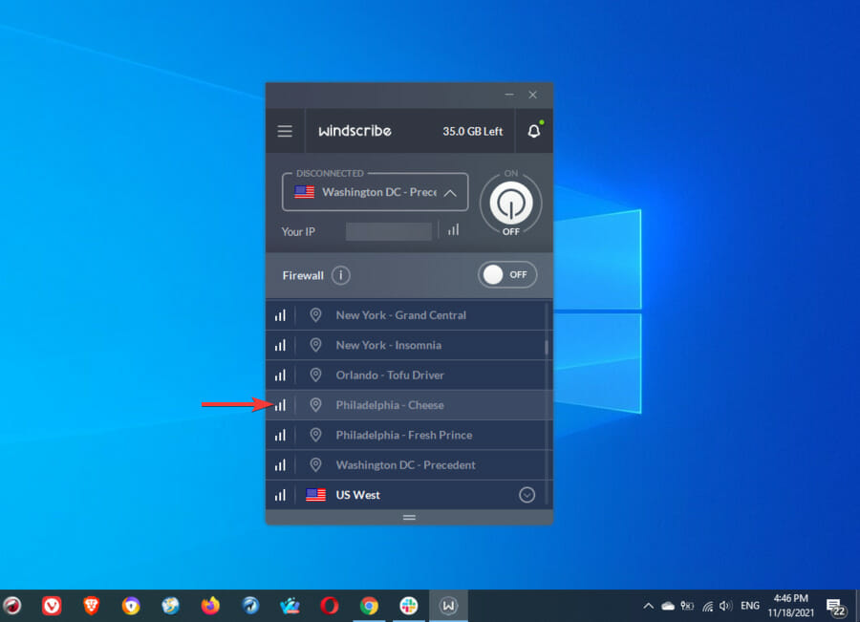Turn on VPN with the power button
Image resolution: width=860 pixels, height=622 pixels.
(x=510, y=203)
